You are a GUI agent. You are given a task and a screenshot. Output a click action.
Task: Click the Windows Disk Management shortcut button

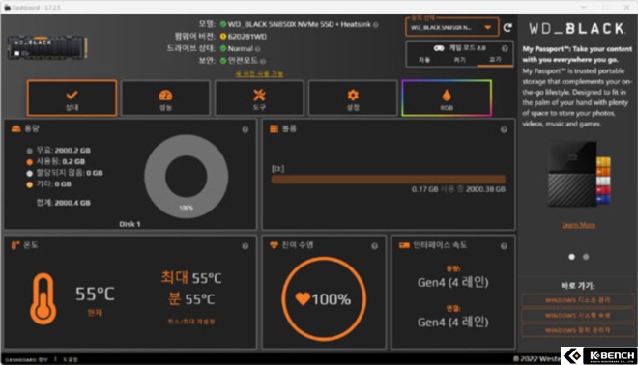tap(577, 300)
